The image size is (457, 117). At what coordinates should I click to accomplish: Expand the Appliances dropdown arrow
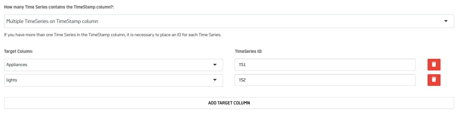215,65
